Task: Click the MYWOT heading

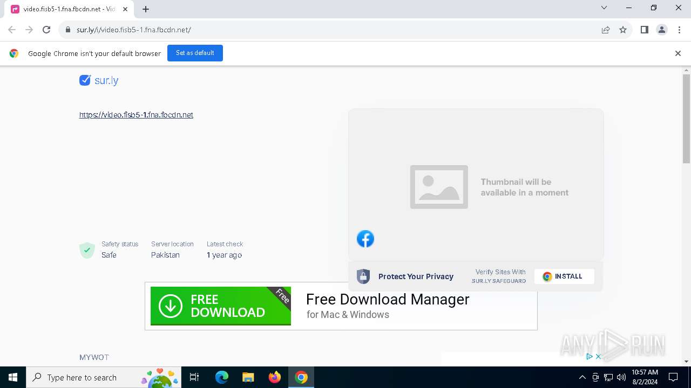Action: (94, 357)
